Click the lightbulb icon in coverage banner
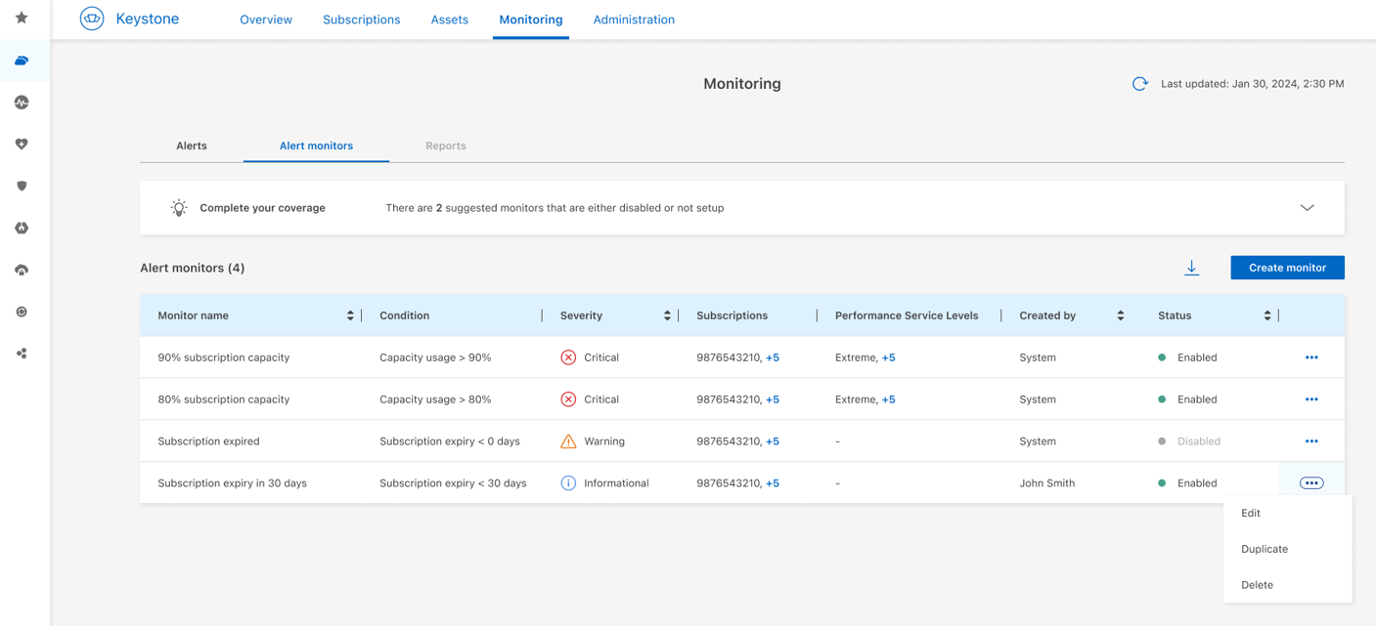Screen dimensions: 1376x626 (179, 208)
